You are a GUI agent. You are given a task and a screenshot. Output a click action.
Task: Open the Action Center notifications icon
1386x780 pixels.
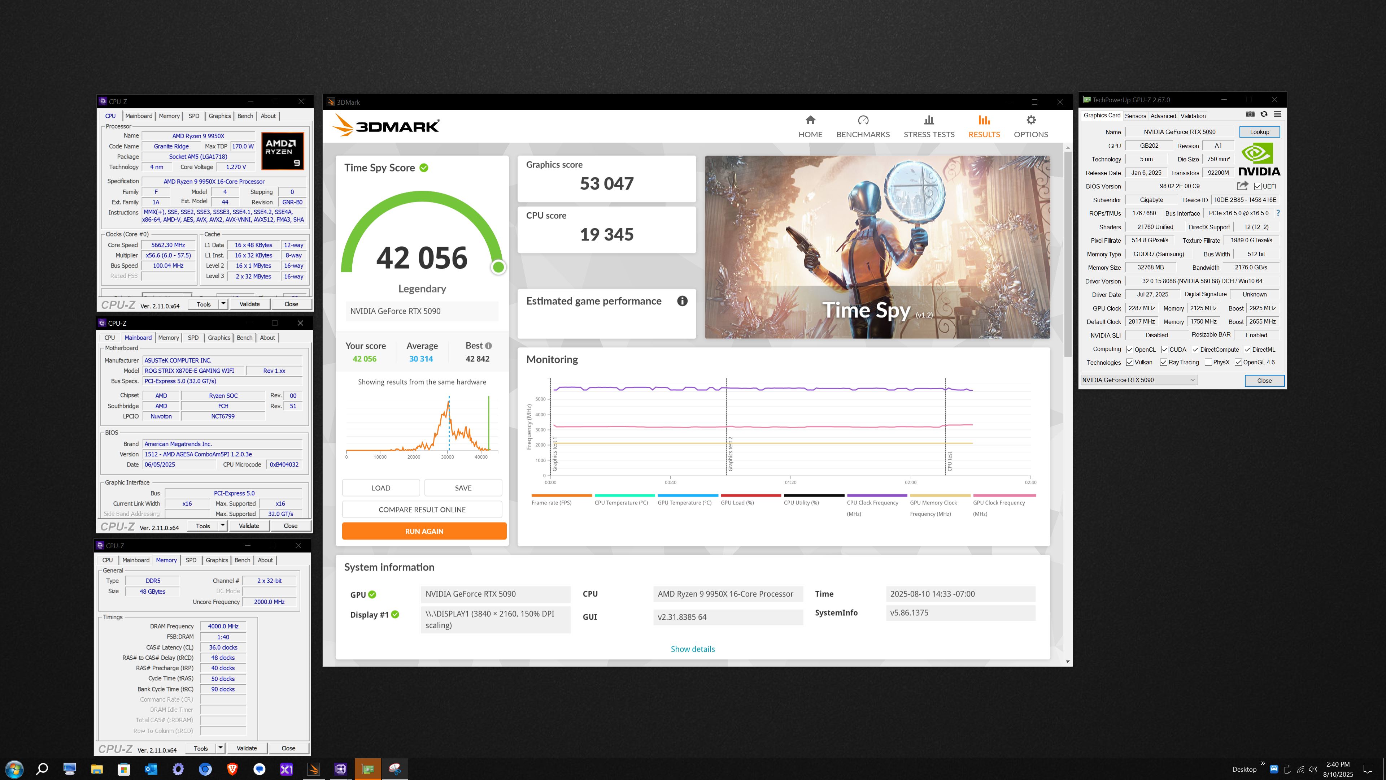[x=1367, y=770]
